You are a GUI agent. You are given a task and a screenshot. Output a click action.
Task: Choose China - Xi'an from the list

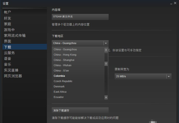[78, 71]
